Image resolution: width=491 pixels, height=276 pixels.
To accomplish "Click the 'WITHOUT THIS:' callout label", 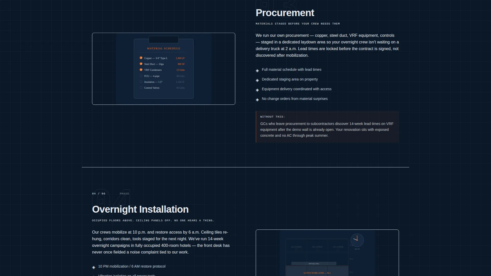I will (272, 117).
